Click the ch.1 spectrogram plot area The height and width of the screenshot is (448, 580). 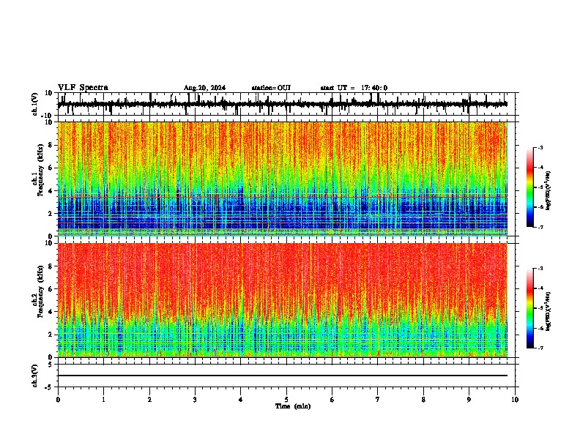(283, 179)
